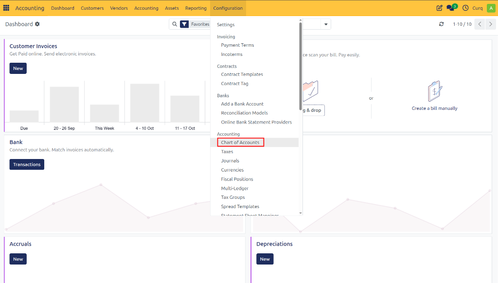Open the Vendors menu
498x283 pixels.
coord(119,8)
